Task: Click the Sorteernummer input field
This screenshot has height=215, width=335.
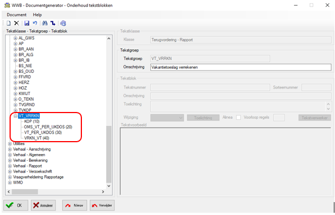Action: coord(316,87)
